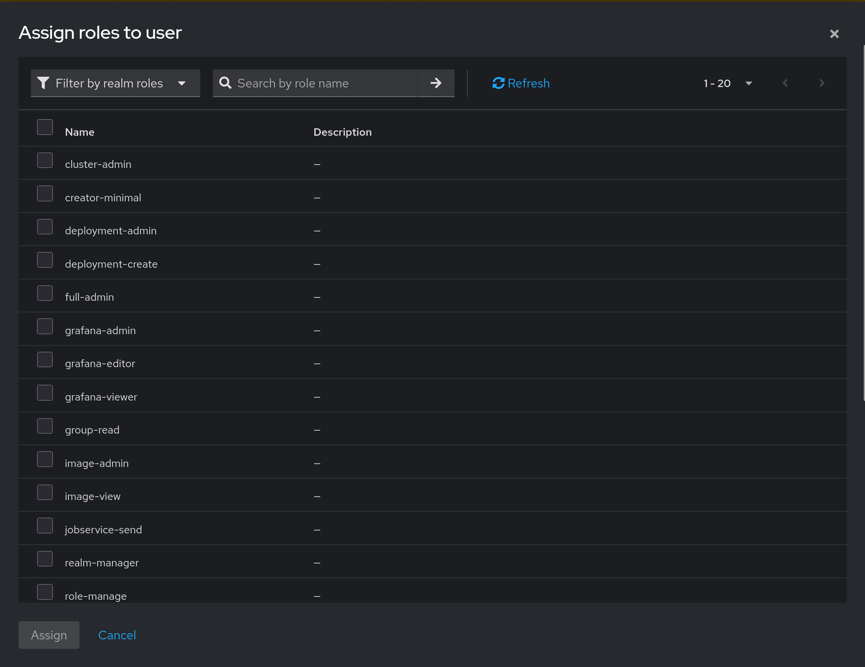
Task: Click the Refresh link text
Action: pos(529,83)
